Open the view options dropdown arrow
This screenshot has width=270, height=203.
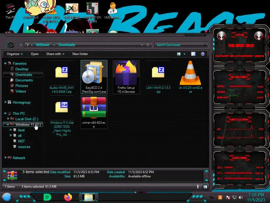[x=184, y=54]
